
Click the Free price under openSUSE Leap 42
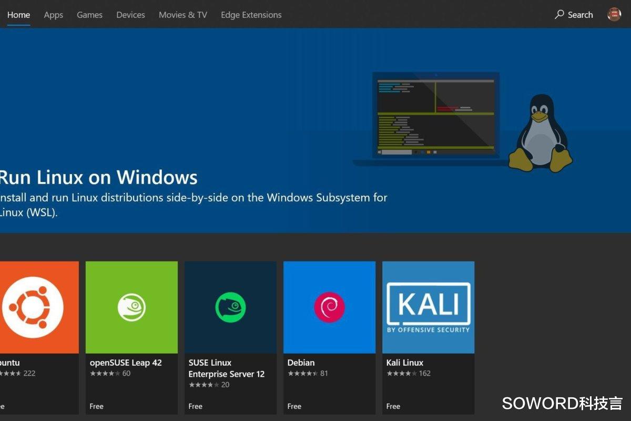pos(97,406)
